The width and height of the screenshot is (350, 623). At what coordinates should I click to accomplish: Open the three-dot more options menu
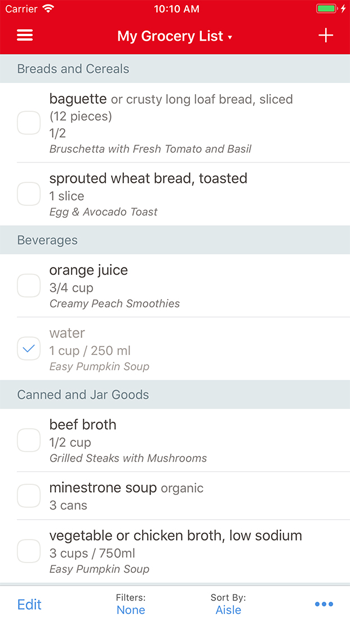[x=324, y=604]
